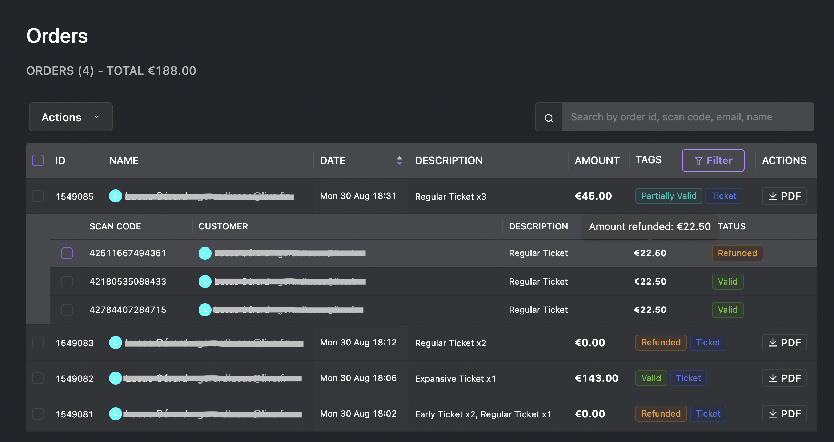The height and width of the screenshot is (442, 834).
Task: Sort orders by the Date arrows
Action: pyautogui.click(x=399, y=160)
